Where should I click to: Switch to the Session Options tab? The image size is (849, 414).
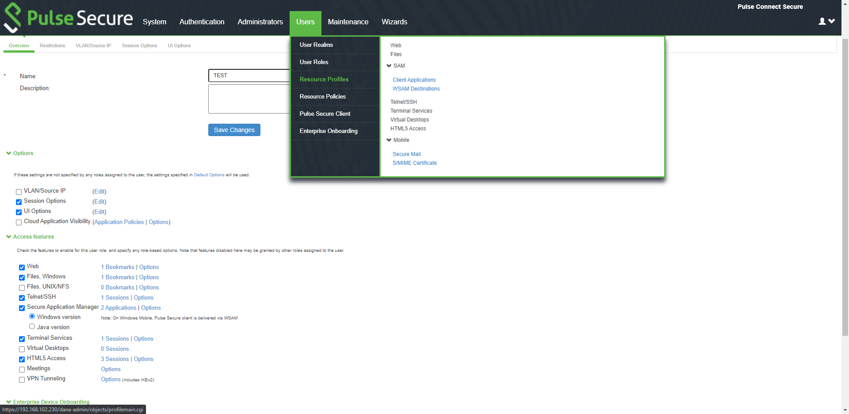coord(139,46)
